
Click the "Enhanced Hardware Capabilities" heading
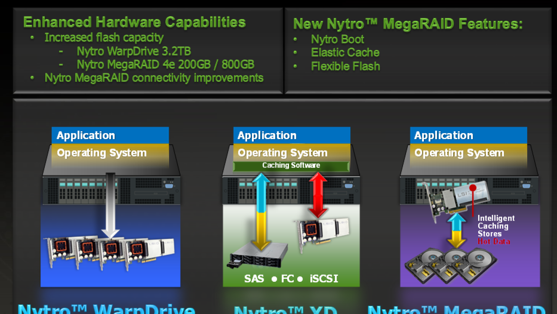click(134, 22)
